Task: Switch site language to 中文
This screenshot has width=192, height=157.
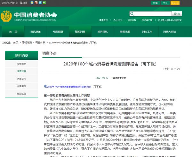Action: (x=165, y=3)
